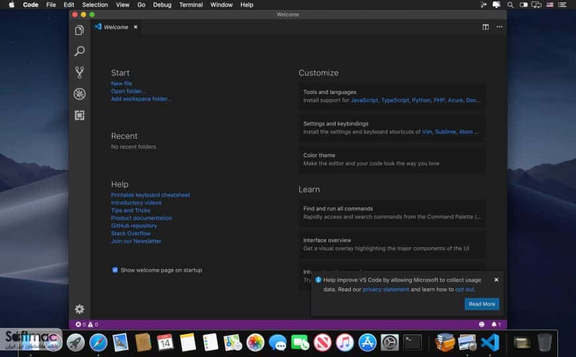Install Vim keybindings link
Viewport: 576px width, 357px height.
(x=427, y=132)
